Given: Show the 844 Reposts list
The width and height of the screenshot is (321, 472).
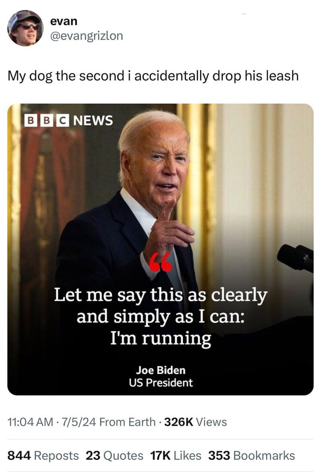Looking at the screenshot, I should tap(43, 456).
